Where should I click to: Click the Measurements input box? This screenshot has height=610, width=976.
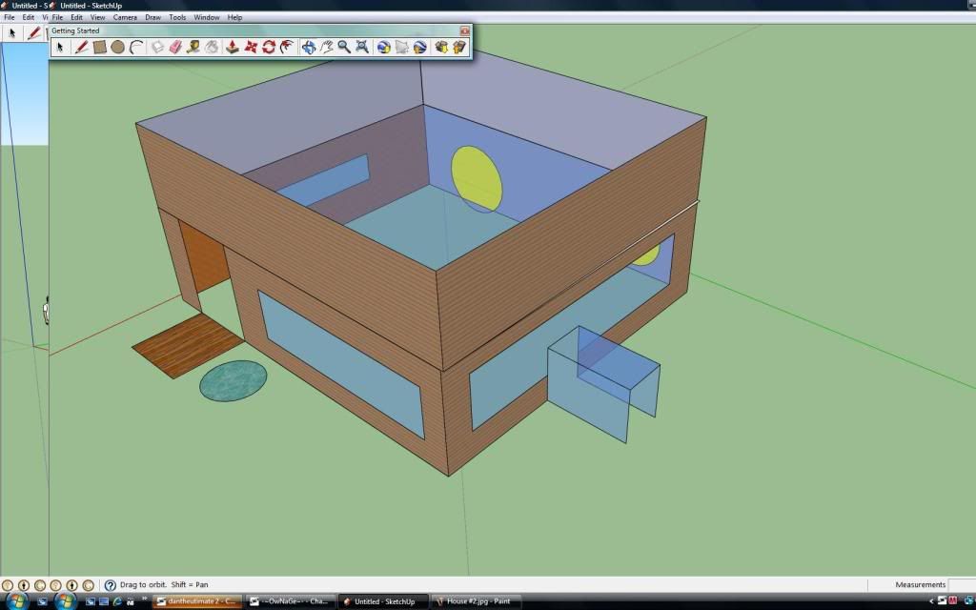962,584
